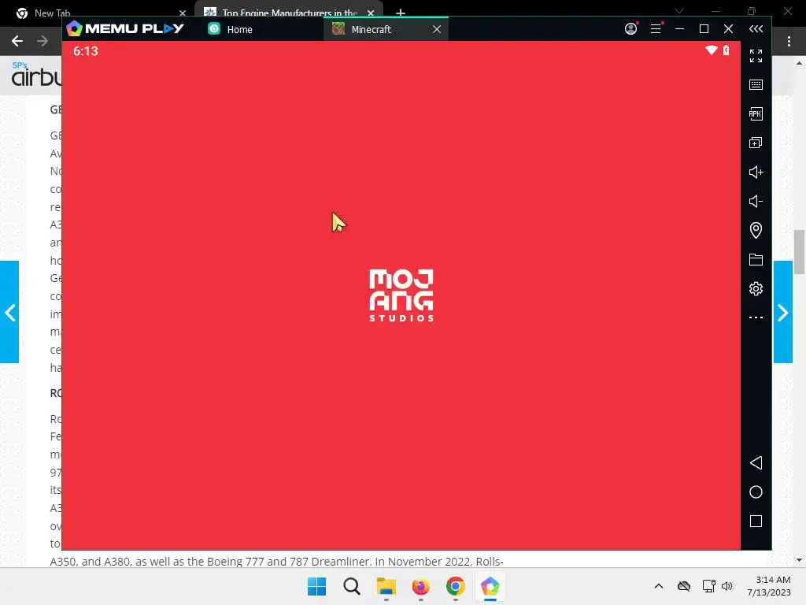Viewport: 806px width, 605px height.
Task: Open Chrome from the taskbar
Action: pyautogui.click(x=456, y=586)
